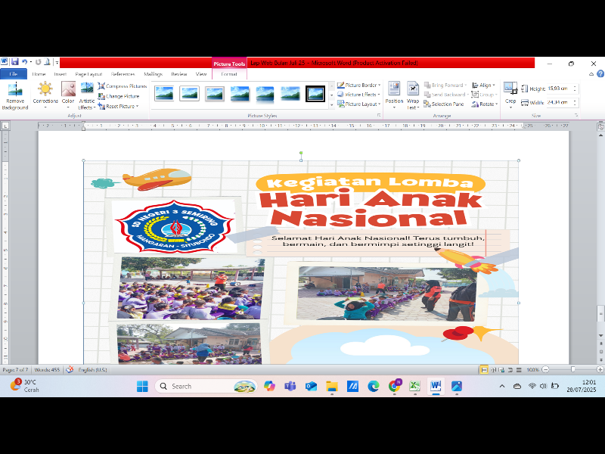Click the Remove Background tool
This screenshot has height=454, width=605.
coord(14,95)
